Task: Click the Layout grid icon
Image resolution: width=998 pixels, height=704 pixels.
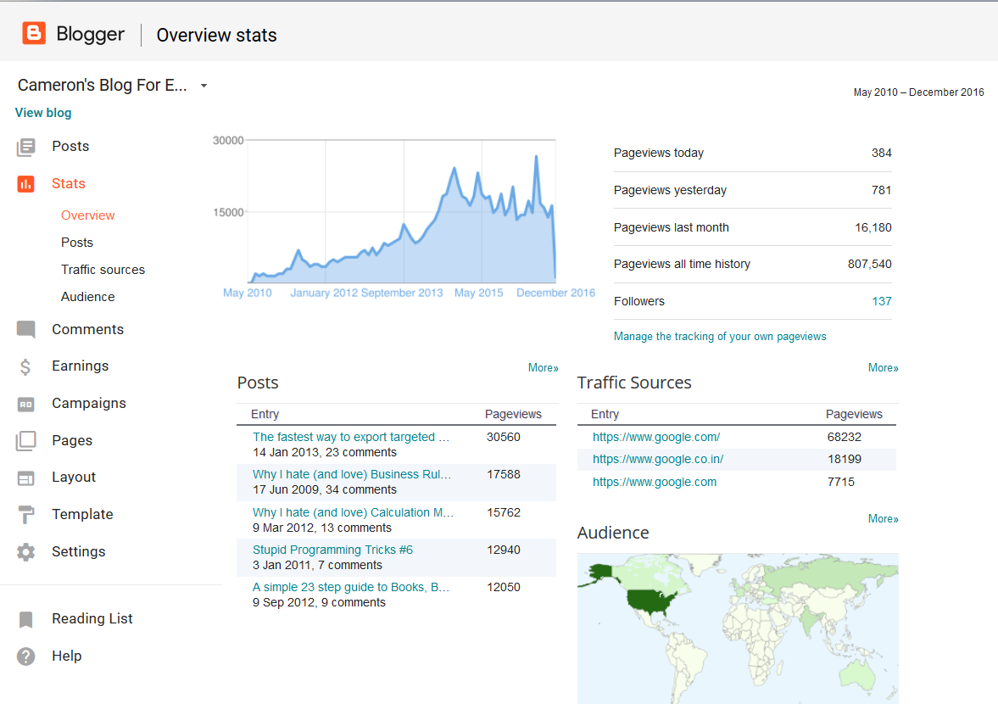Action: click(26, 478)
